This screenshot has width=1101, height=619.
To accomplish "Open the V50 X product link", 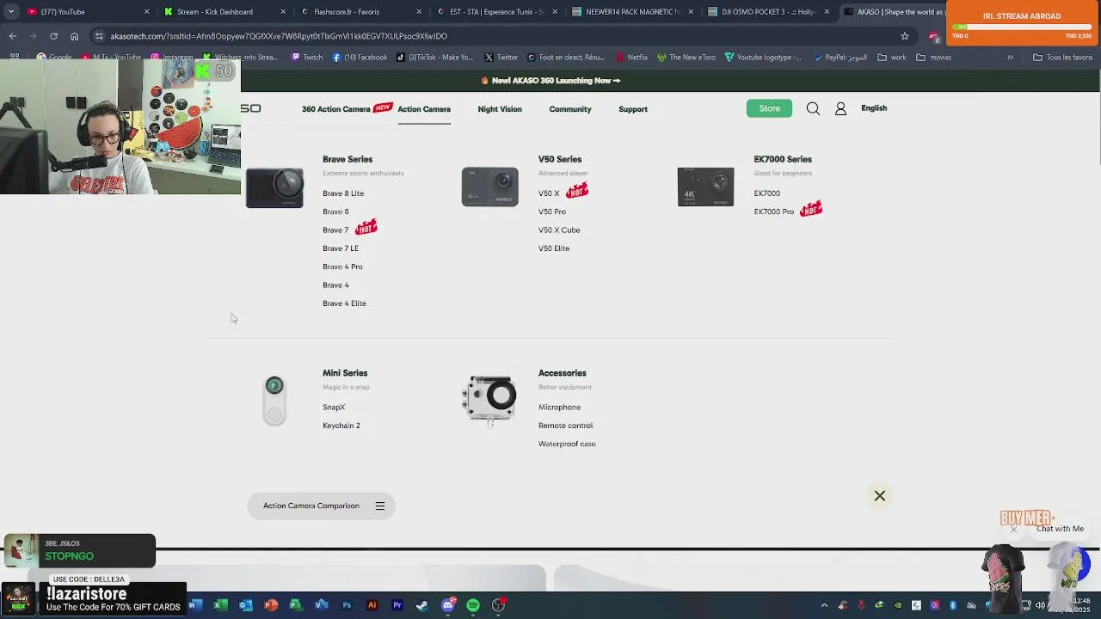I will point(549,193).
